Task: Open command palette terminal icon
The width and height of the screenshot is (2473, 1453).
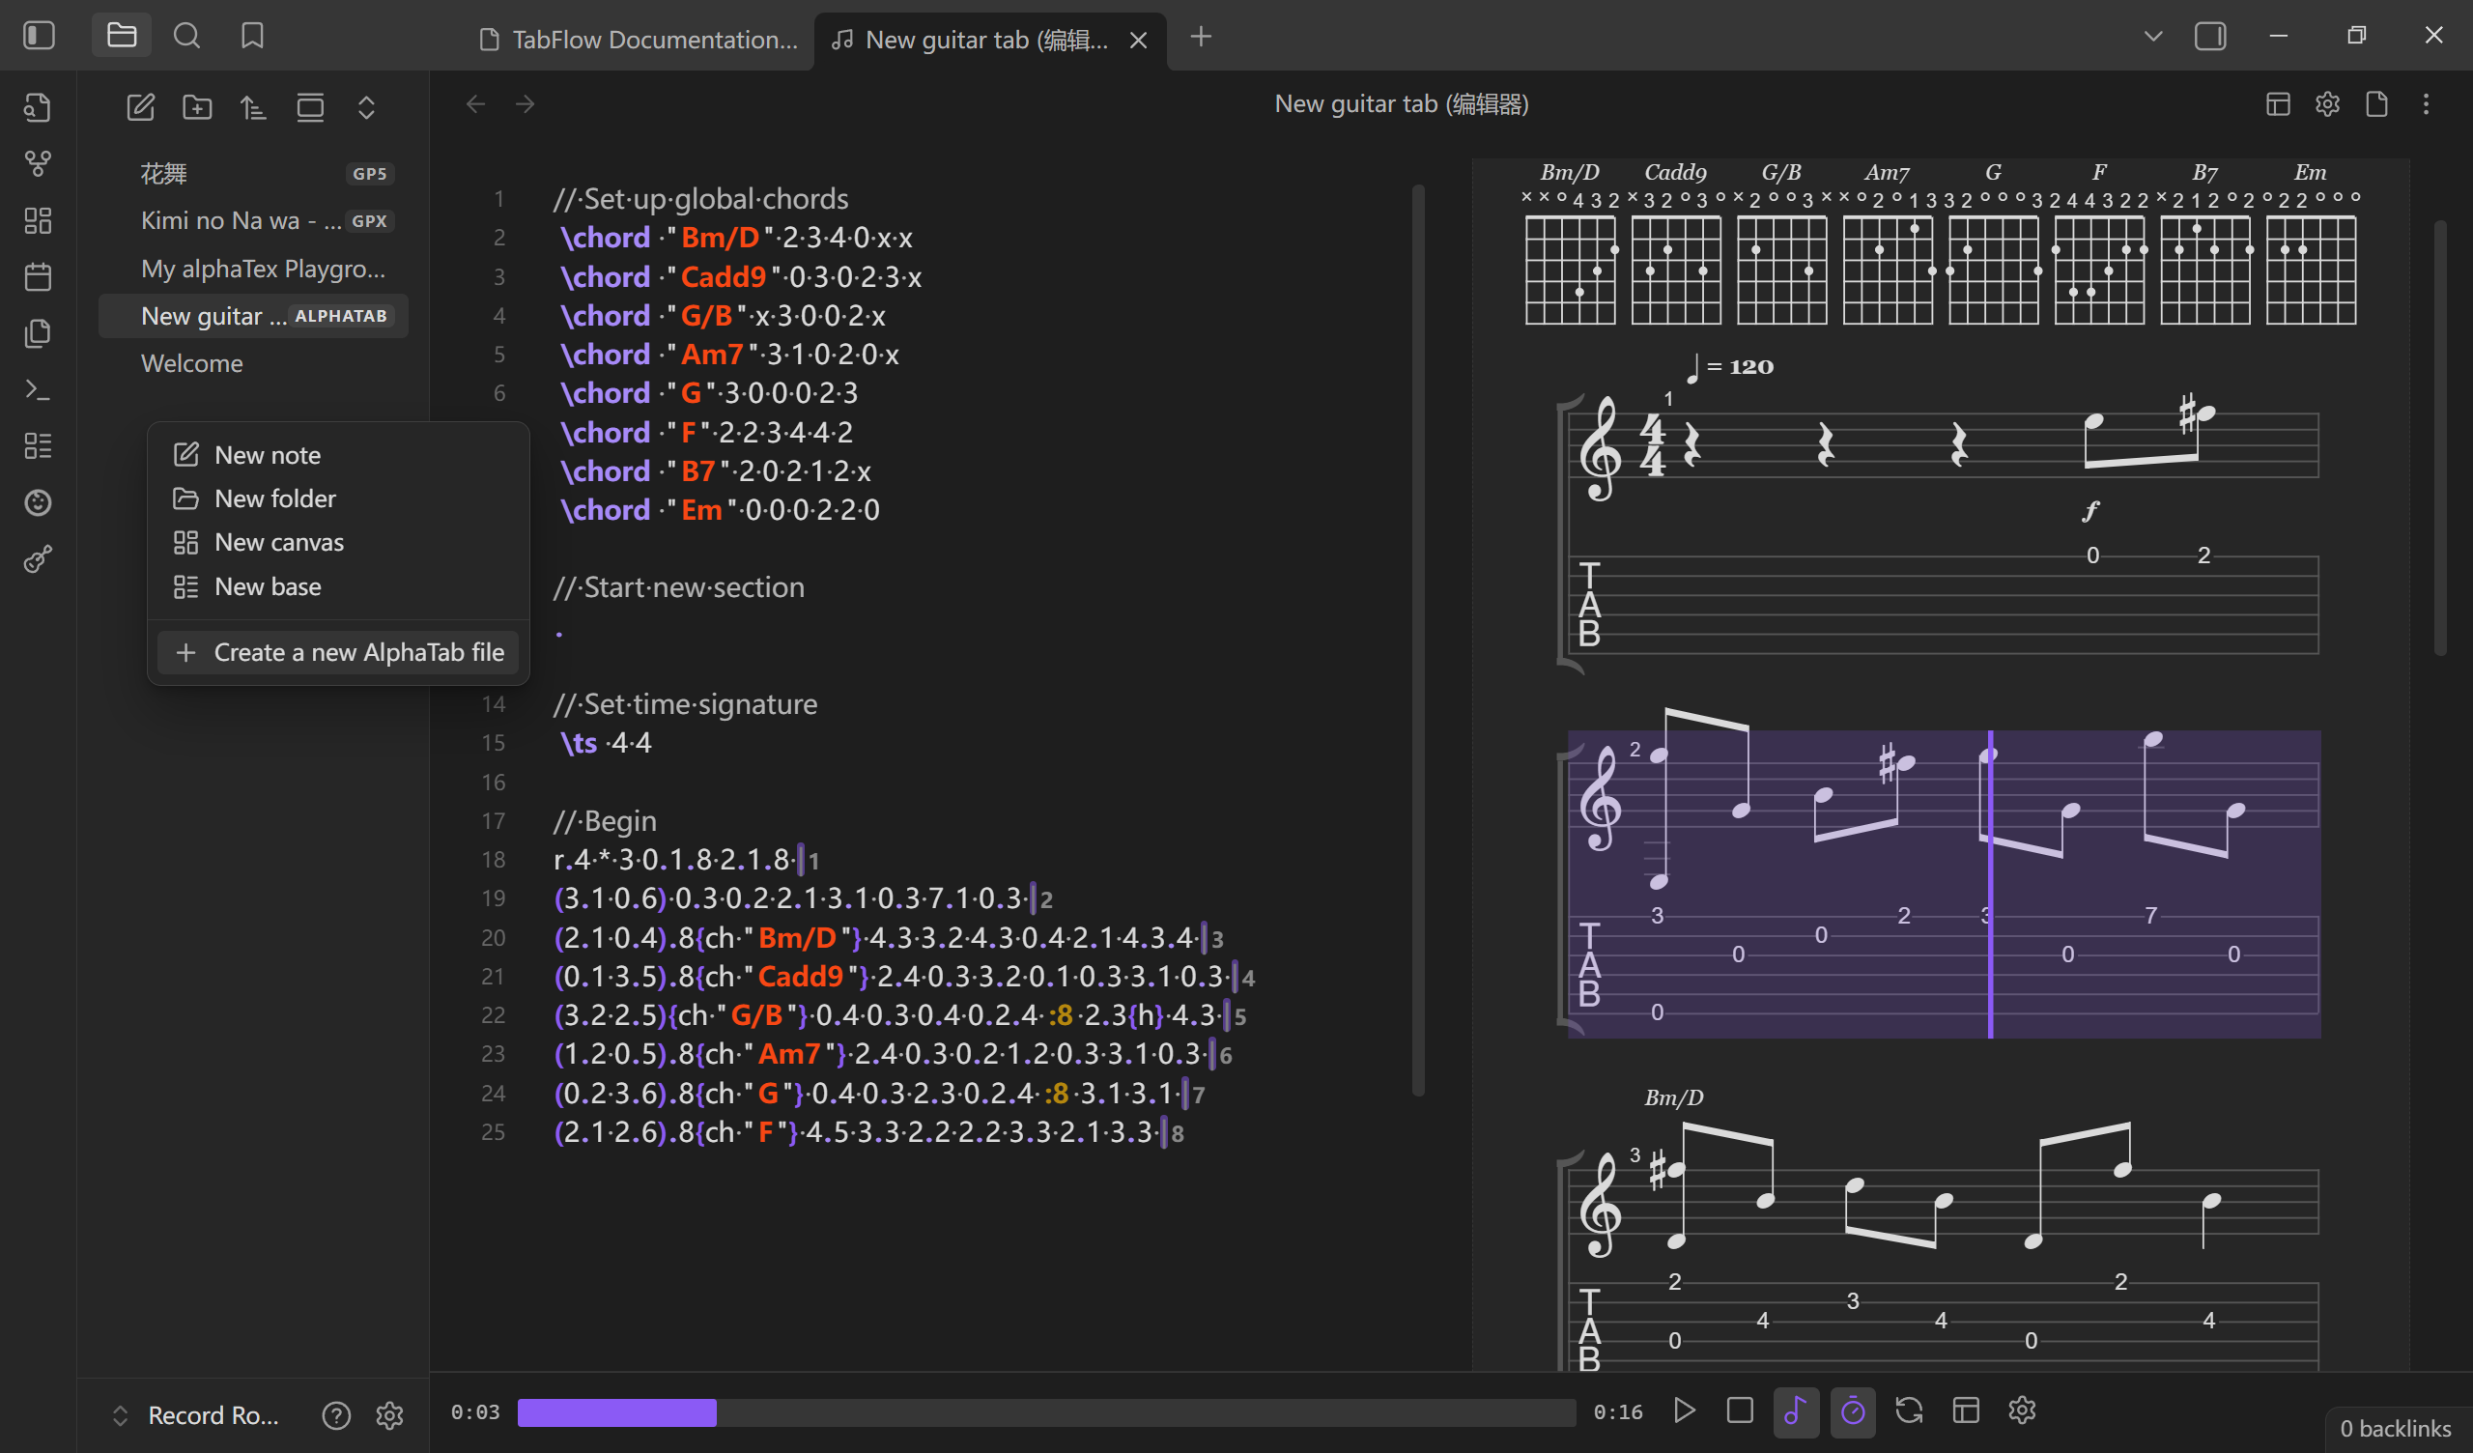Action: click(x=39, y=389)
